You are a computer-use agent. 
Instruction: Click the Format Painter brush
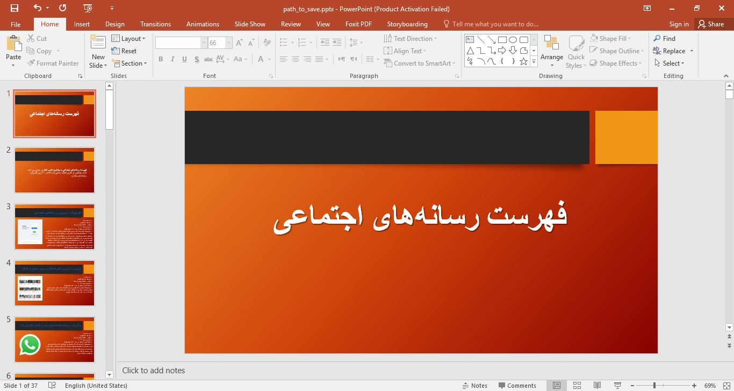(x=53, y=63)
